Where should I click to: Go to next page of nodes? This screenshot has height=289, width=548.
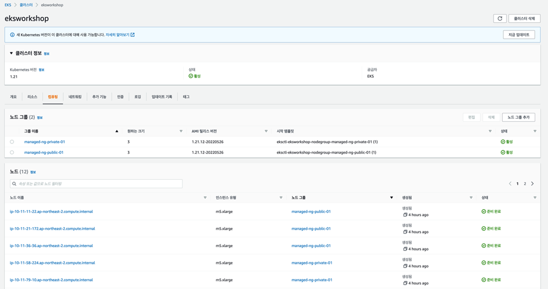point(532,184)
